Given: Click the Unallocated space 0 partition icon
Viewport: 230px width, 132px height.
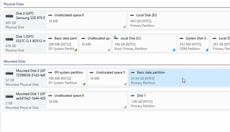Looking at the screenshot, I should [50, 15].
